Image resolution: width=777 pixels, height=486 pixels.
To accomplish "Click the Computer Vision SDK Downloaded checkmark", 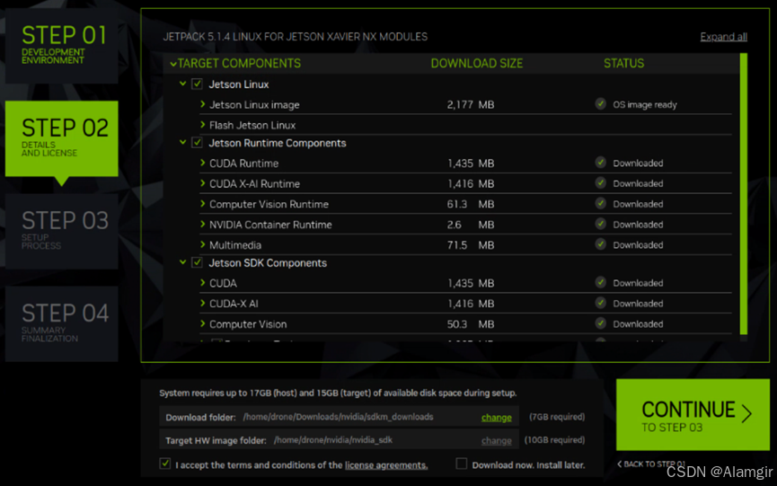I will (600, 323).
